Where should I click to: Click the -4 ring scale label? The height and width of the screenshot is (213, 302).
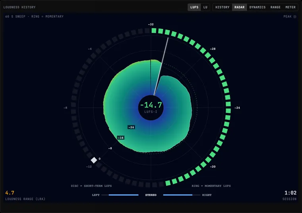pos(90,49)
